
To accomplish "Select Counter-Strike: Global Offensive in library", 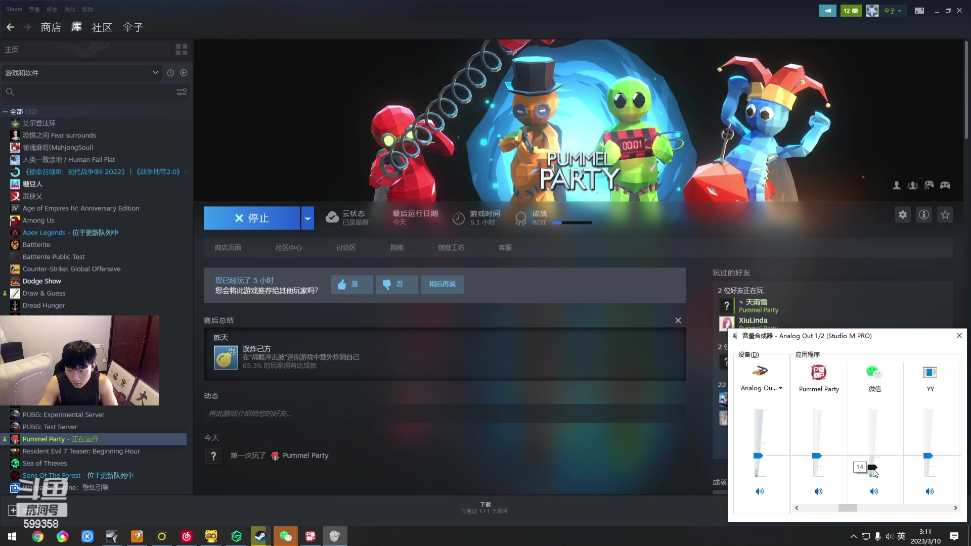I will 71,269.
